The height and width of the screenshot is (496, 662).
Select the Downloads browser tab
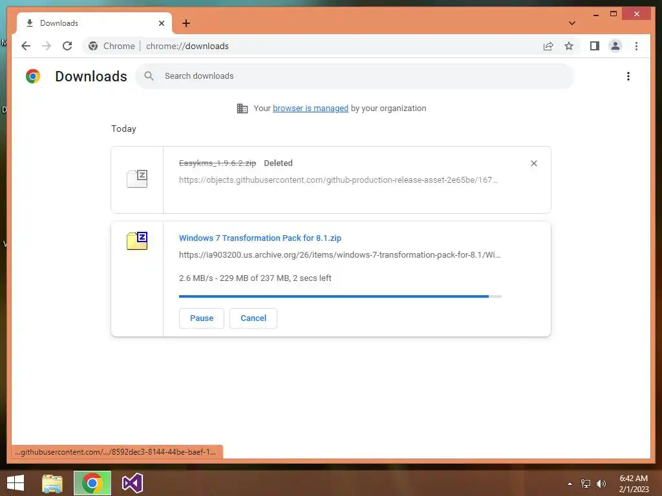tap(94, 23)
